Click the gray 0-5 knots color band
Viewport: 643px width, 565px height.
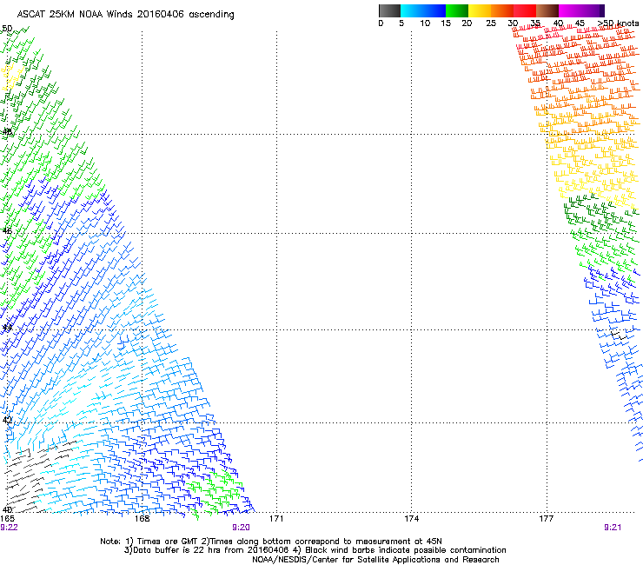pos(389,10)
